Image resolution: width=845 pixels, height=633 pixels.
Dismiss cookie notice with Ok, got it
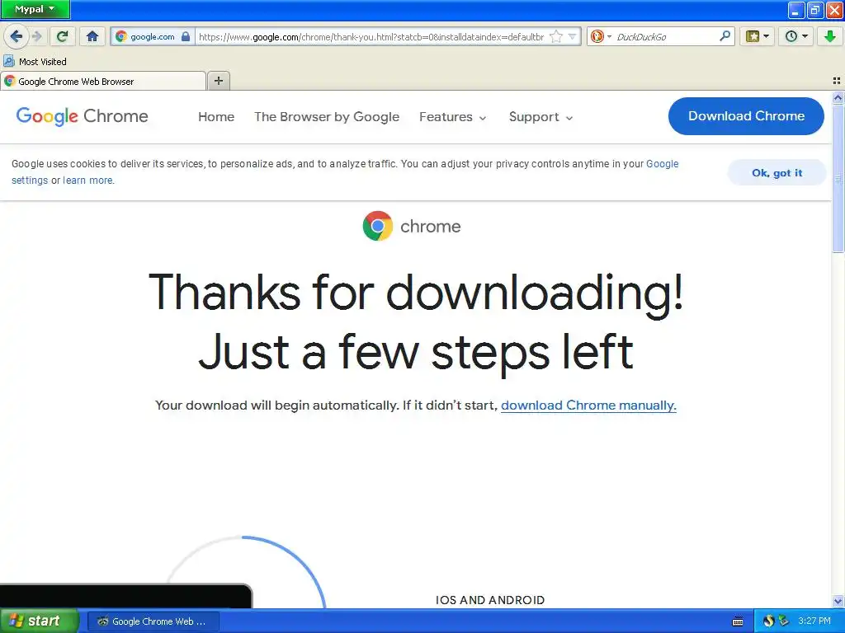(x=777, y=173)
